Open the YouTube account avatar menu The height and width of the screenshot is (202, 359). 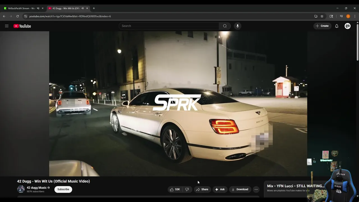pos(348,26)
